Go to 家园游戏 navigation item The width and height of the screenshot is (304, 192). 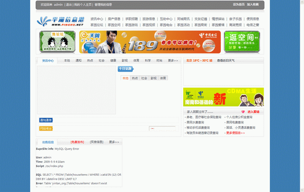point(131,25)
